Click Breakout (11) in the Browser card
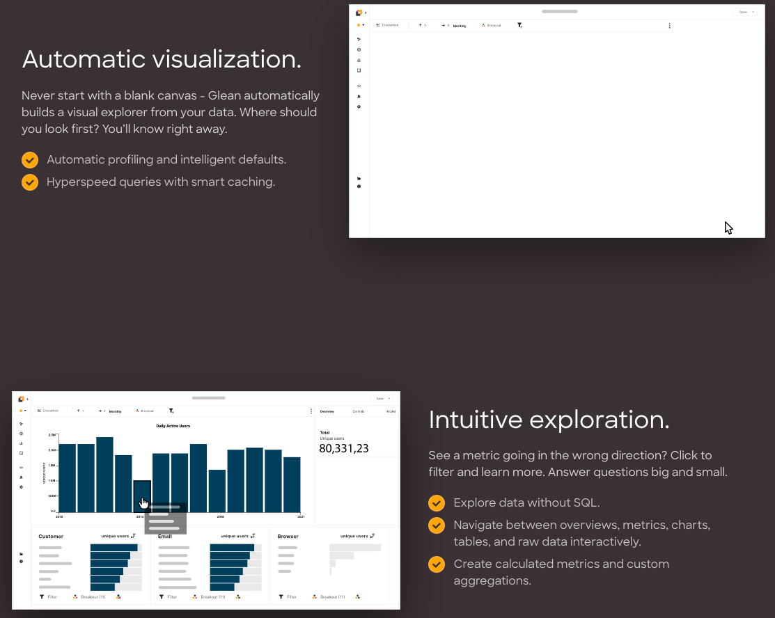Screen dimensions: 775x618 click(x=328, y=596)
